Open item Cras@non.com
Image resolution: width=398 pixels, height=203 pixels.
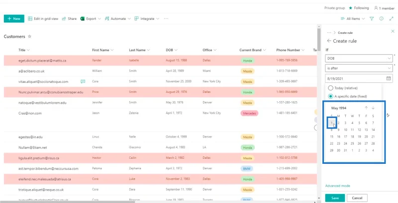click(x=30, y=113)
